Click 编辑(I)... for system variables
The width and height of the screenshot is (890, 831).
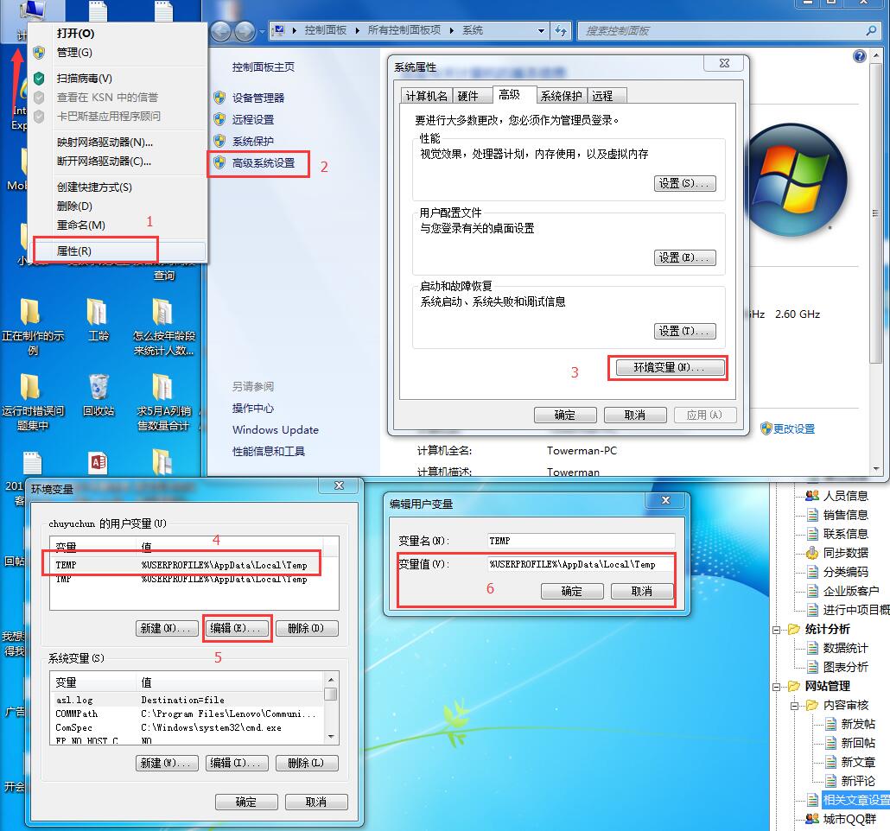[236, 763]
